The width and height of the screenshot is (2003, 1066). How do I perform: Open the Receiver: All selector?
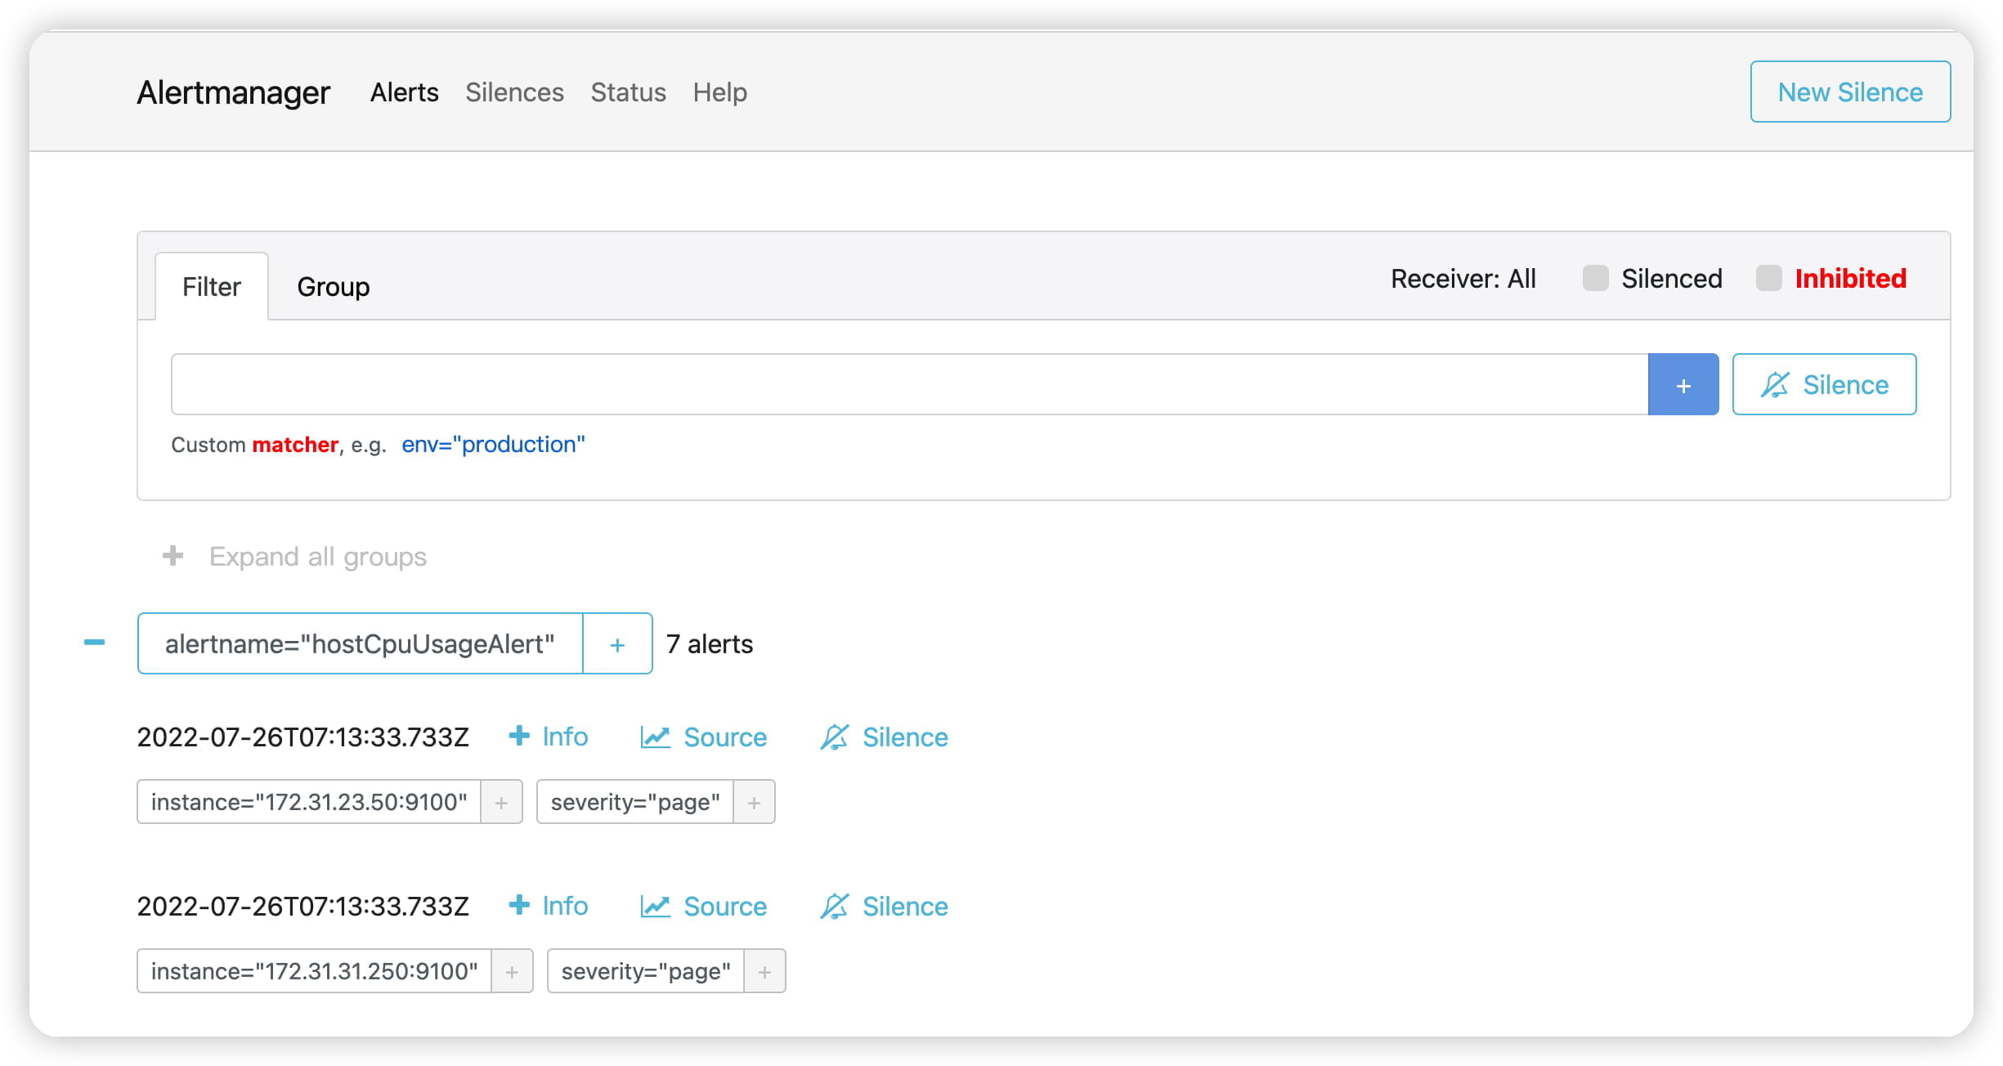pos(1463,279)
